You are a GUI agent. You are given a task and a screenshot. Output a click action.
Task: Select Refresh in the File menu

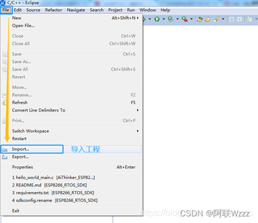(x=76, y=103)
